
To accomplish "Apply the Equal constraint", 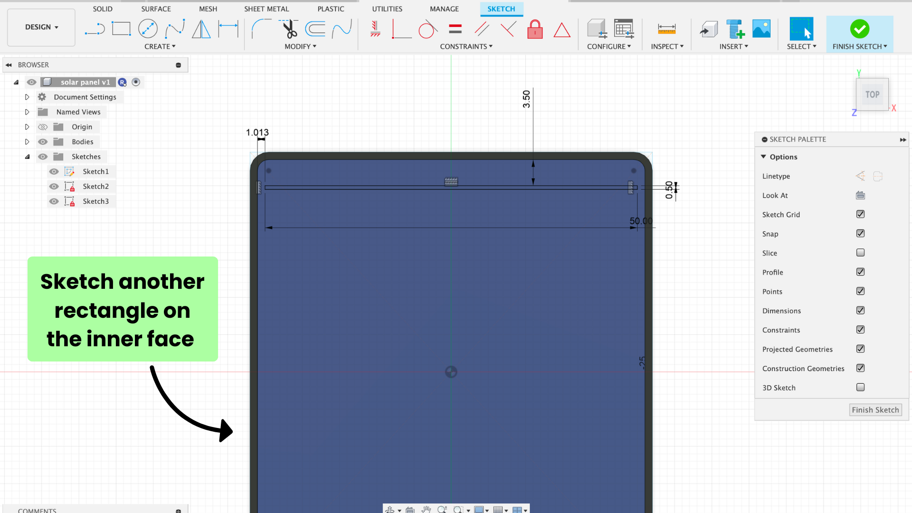I will coord(455,29).
